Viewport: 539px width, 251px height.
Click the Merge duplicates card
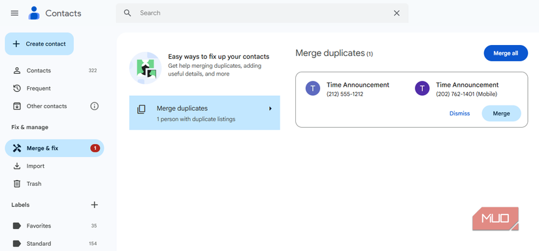click(204, 113)
